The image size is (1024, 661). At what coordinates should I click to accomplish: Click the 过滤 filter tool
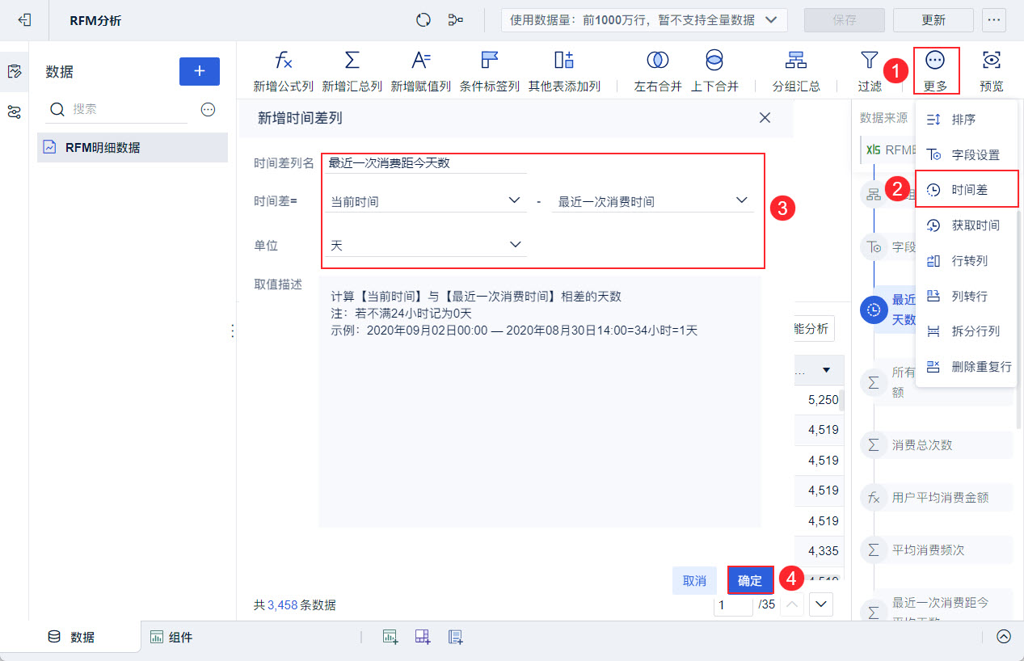(870, 71)
